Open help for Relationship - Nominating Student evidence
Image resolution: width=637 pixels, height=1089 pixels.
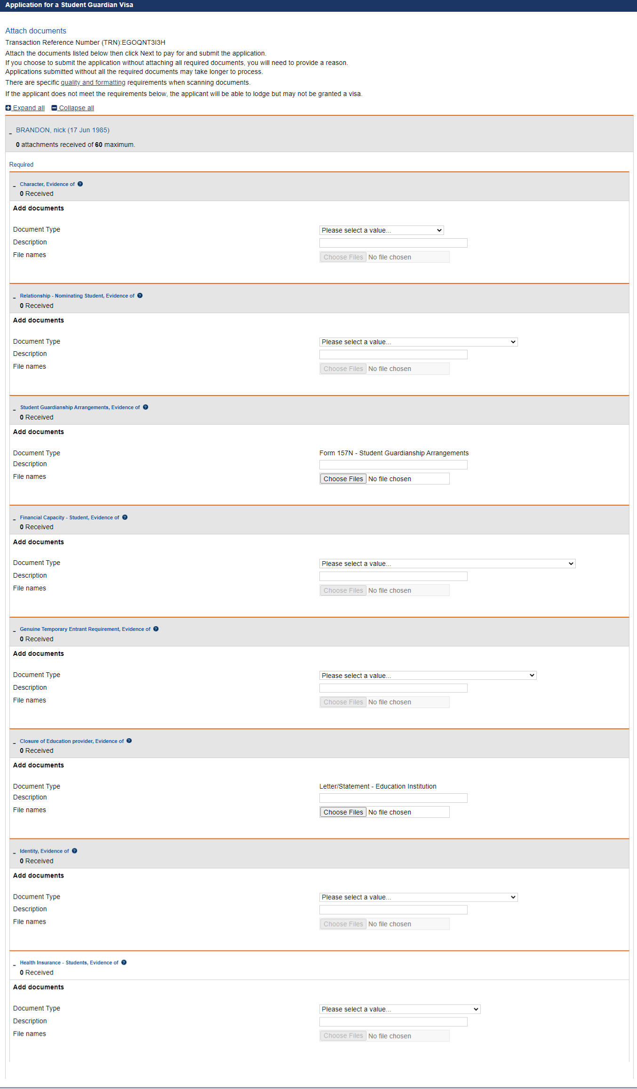coord(140,296)
